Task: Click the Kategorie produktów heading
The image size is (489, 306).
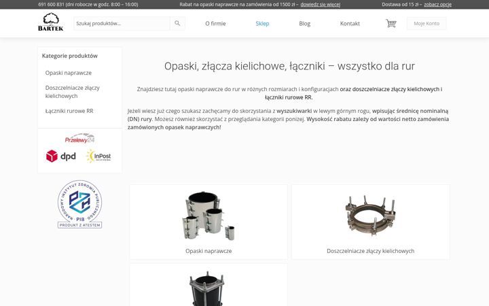Action: 70,56
